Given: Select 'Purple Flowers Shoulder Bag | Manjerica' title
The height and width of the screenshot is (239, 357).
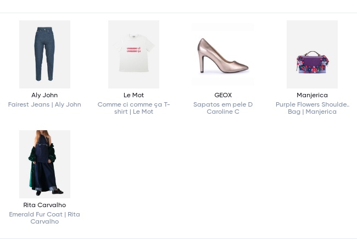Looking at the screenshot, I should point(312,108).
